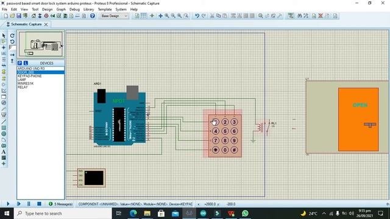Click the Pick Parts From Libraries magnifier icon
This screenshot has height=219, width=390.
point(260,16)
